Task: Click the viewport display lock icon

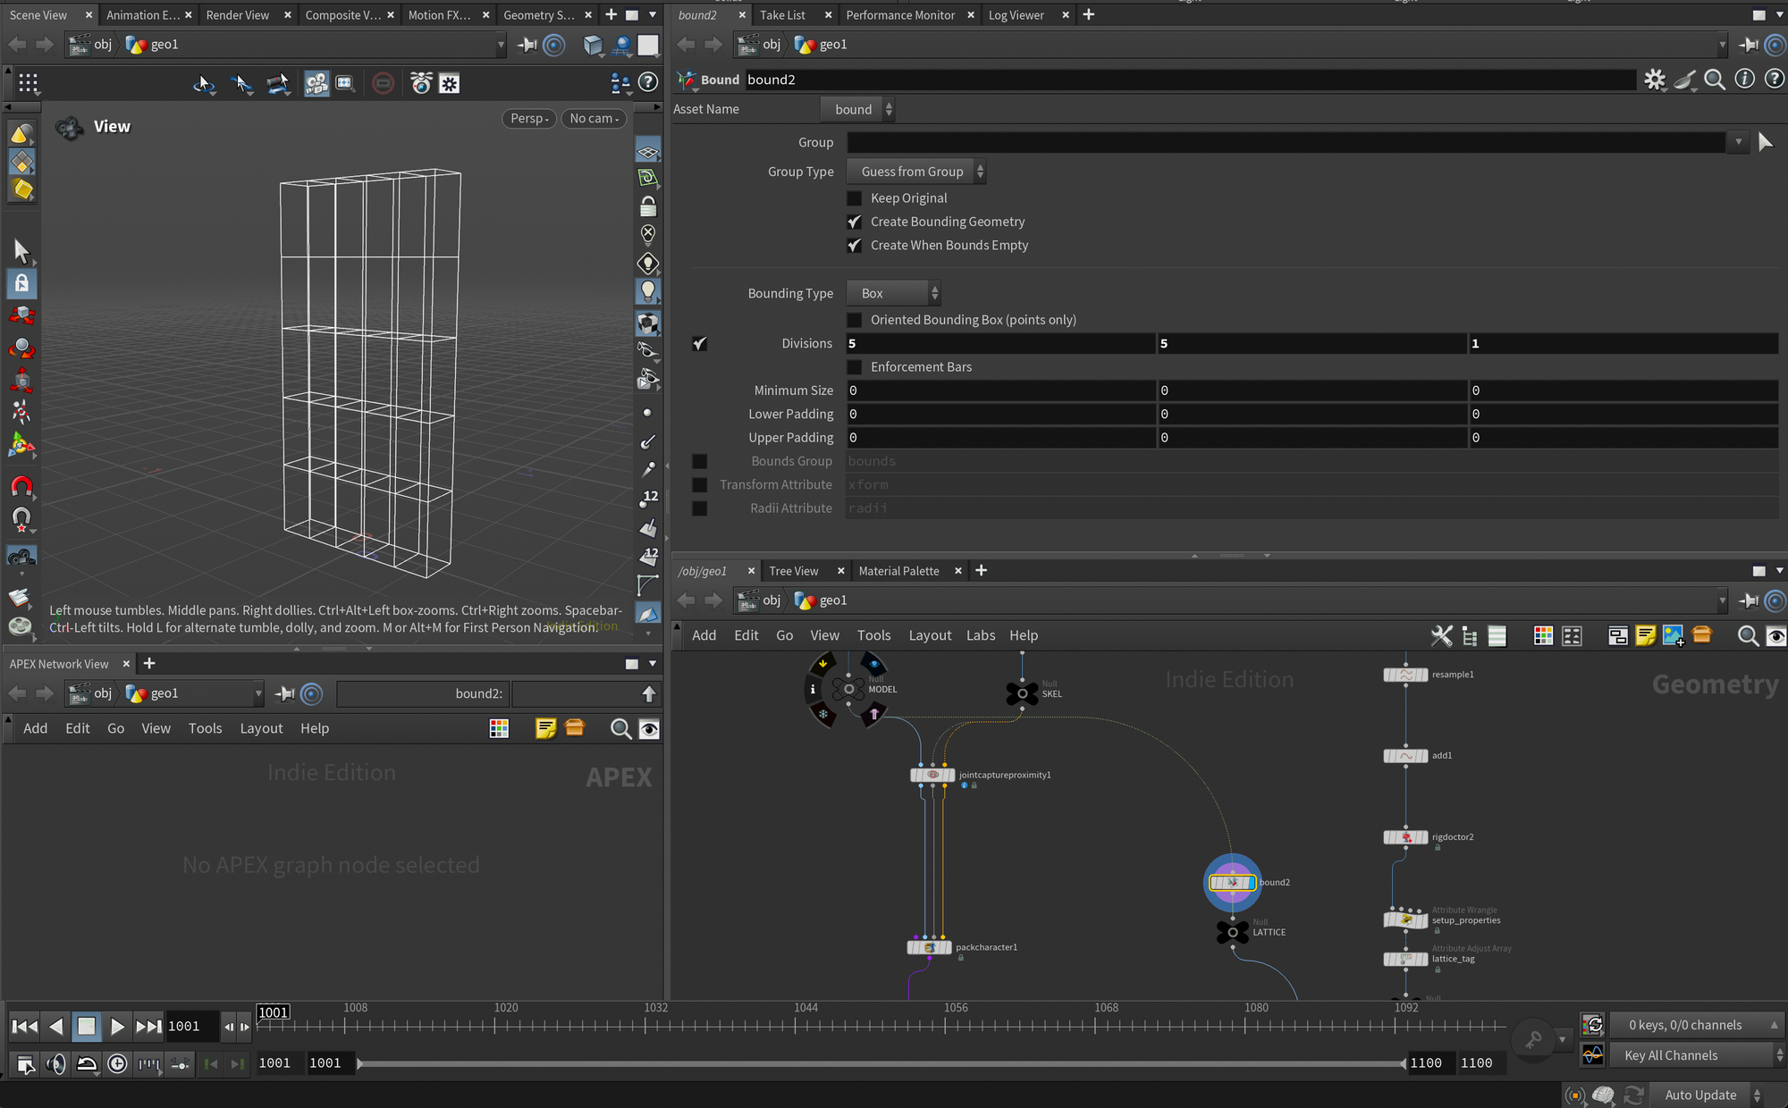Action: pos(648,207)
